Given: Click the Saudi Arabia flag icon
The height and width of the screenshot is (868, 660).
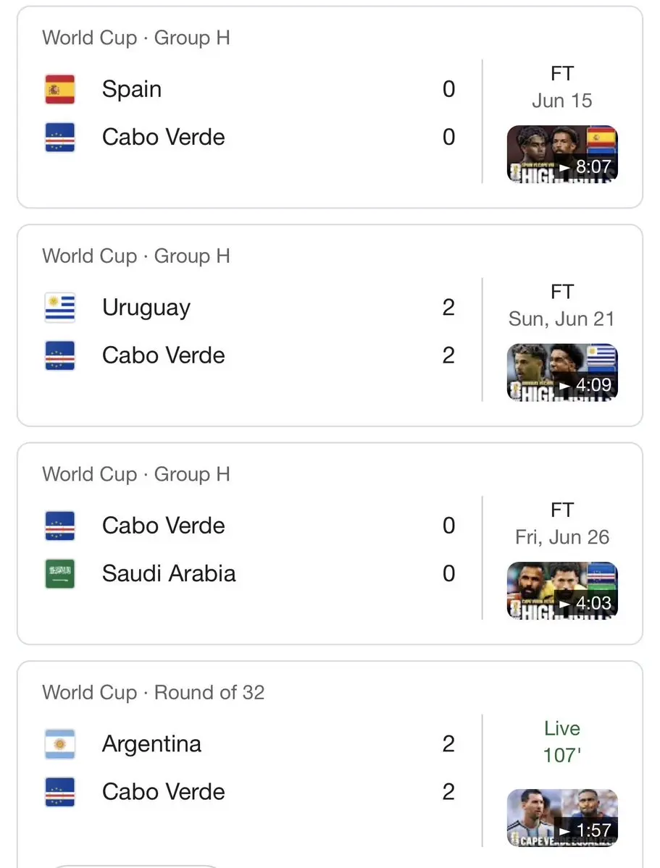Looking at the screenshot, I should [x=60, y=573].
